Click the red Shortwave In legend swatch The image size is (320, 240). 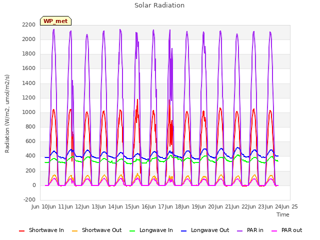pos(22,231)
